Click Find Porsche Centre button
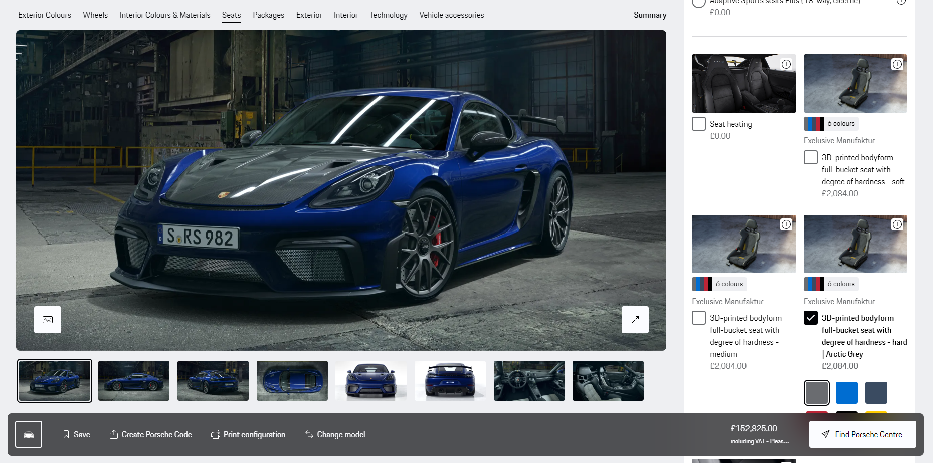Image resolution: width=933 pixels, height=463 pixels. pyautogui.click(x=862, y=434)
